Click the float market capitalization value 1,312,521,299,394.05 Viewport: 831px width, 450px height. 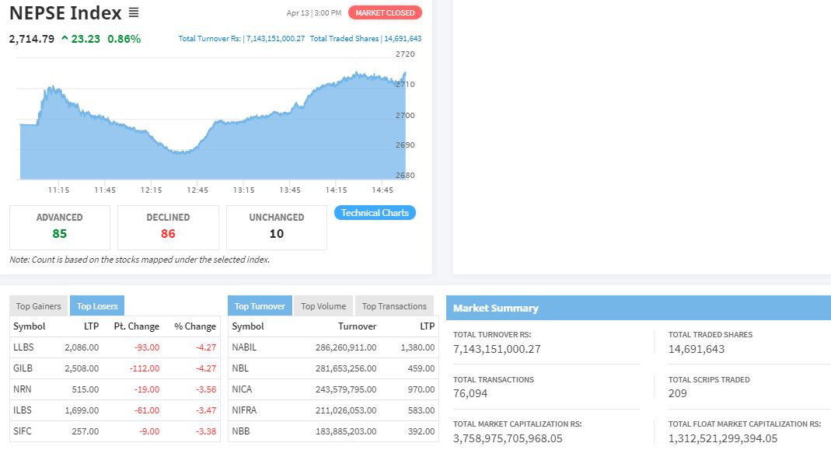pyautogui.click(x=723, y=438)
